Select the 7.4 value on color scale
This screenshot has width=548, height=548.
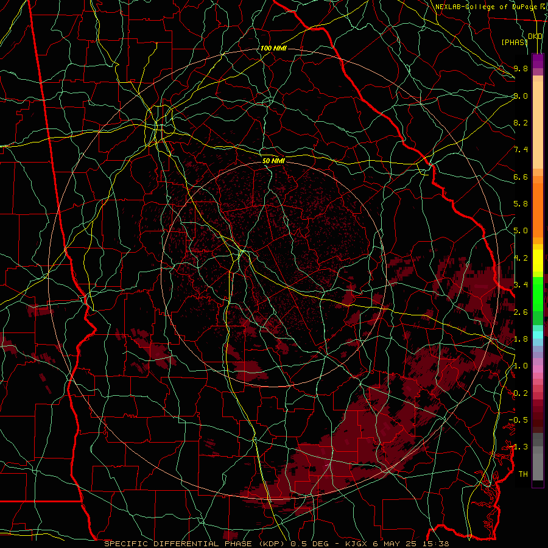click(x=521, y=150)
